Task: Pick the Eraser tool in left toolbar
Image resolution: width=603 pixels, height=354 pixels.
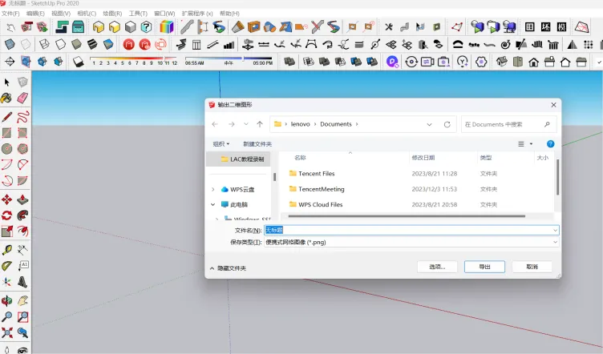Action: coord(22,98)
